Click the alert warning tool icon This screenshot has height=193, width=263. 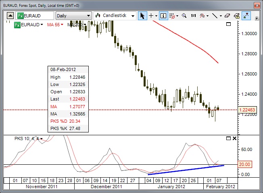(237, 16)
